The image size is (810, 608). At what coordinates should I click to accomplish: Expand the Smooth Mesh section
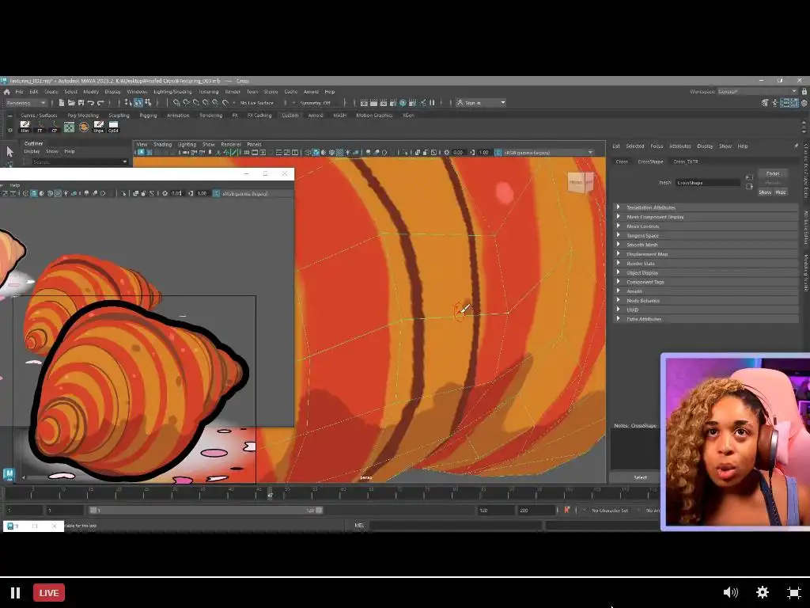706,245
